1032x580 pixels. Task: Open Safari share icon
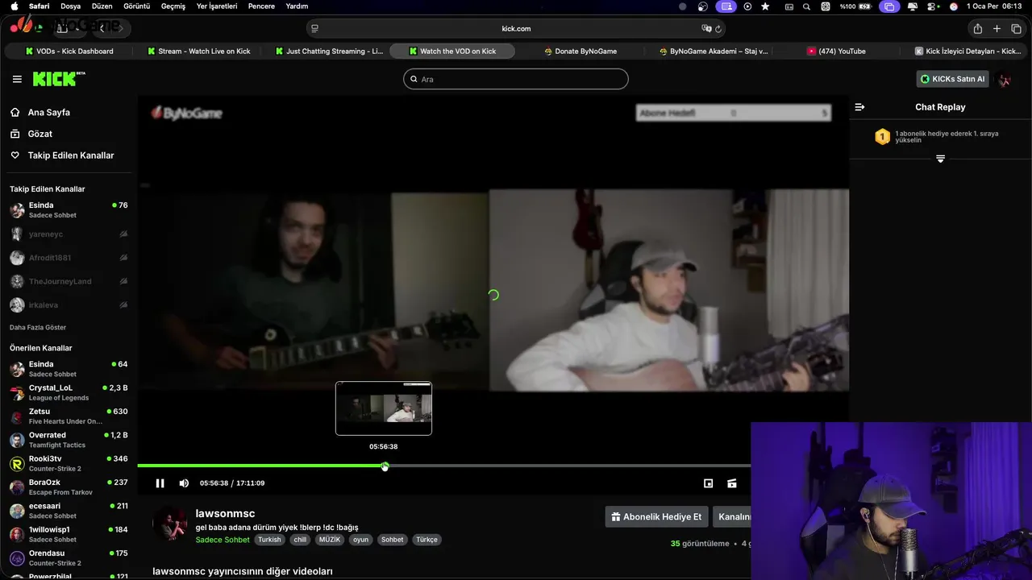977,28
